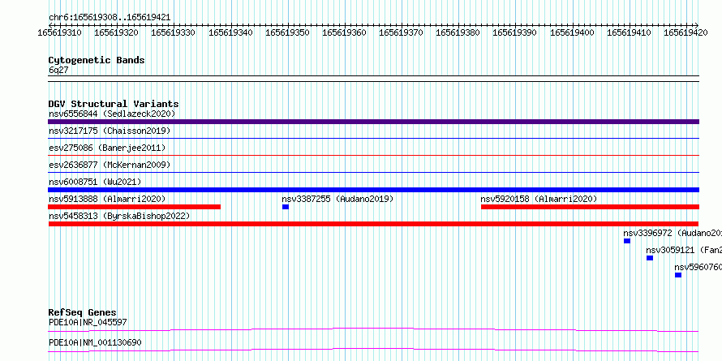
Task: Open the esv2636877 (McKernan2009) variant label
Action: [110, 165]
